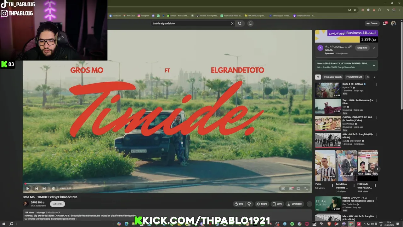
Task: Toggle subtitles in video player
Action: tap(283, 189)
